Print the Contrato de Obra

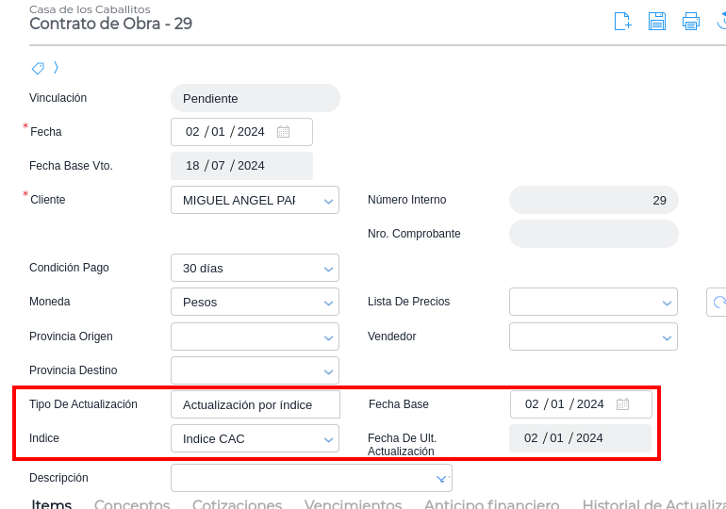click(691, 21)
